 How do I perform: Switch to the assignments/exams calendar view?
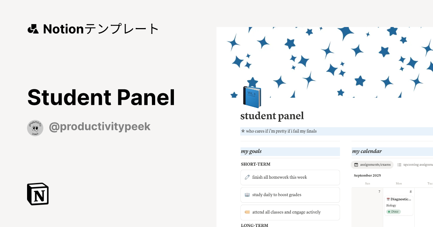click(372, 165)
